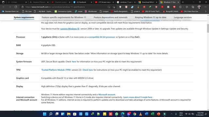This screenshot has height=117, width=209.
Task: Close the Windows 11 Specs tab
Action: pos(178,2)
